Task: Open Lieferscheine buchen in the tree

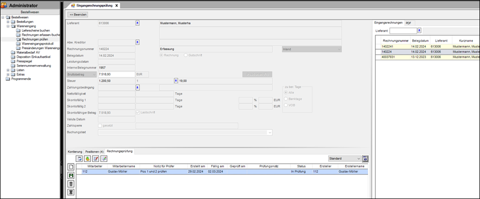Action: click(x=36, y=30)
